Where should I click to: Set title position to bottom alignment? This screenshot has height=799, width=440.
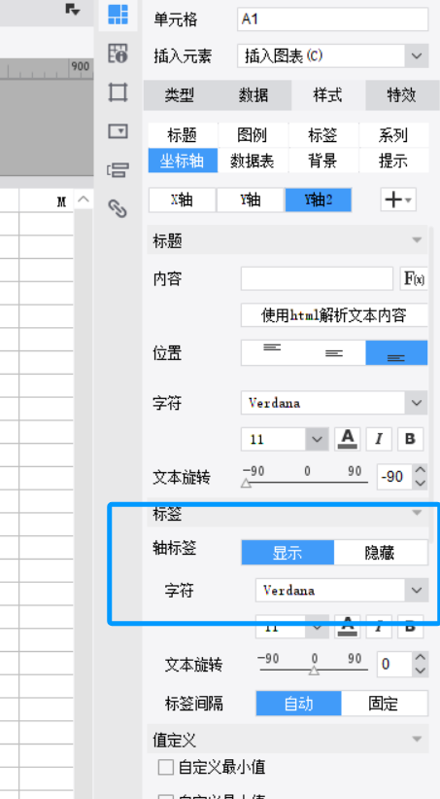(396, 353)
